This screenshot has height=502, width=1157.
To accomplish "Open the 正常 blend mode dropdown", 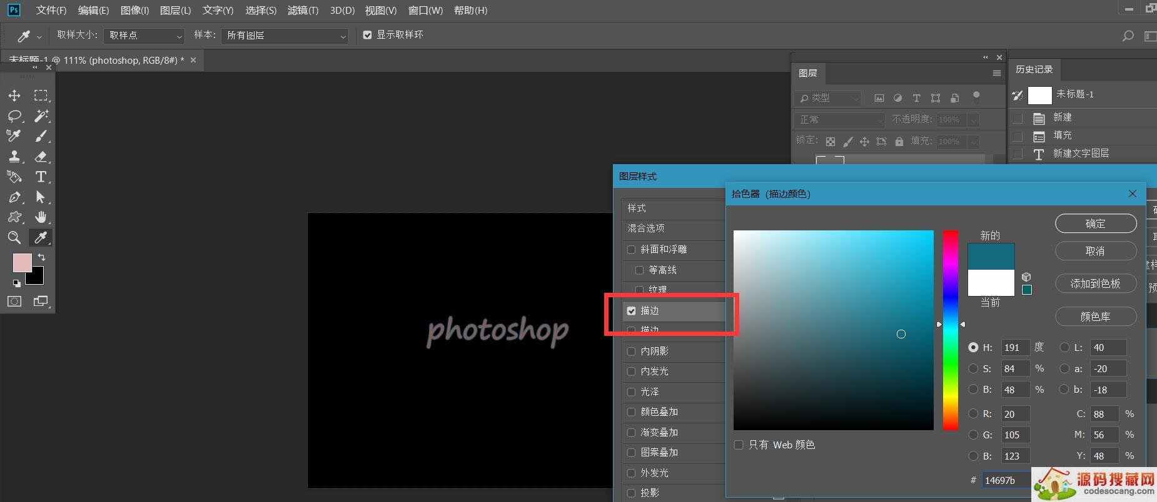I will [x=839, y=119].
